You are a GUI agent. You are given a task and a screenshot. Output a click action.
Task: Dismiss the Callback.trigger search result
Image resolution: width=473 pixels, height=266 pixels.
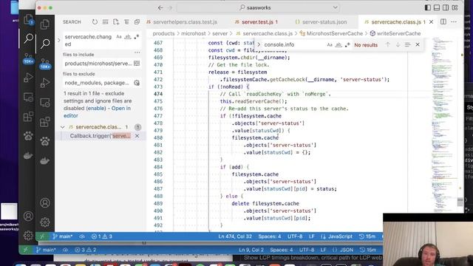(137, 136)
